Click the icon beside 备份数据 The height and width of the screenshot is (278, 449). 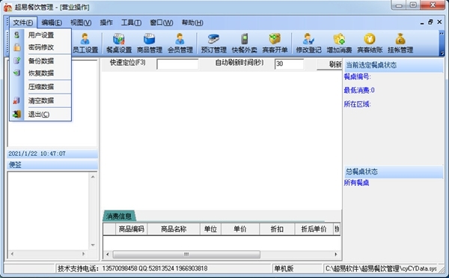point(17,61)
